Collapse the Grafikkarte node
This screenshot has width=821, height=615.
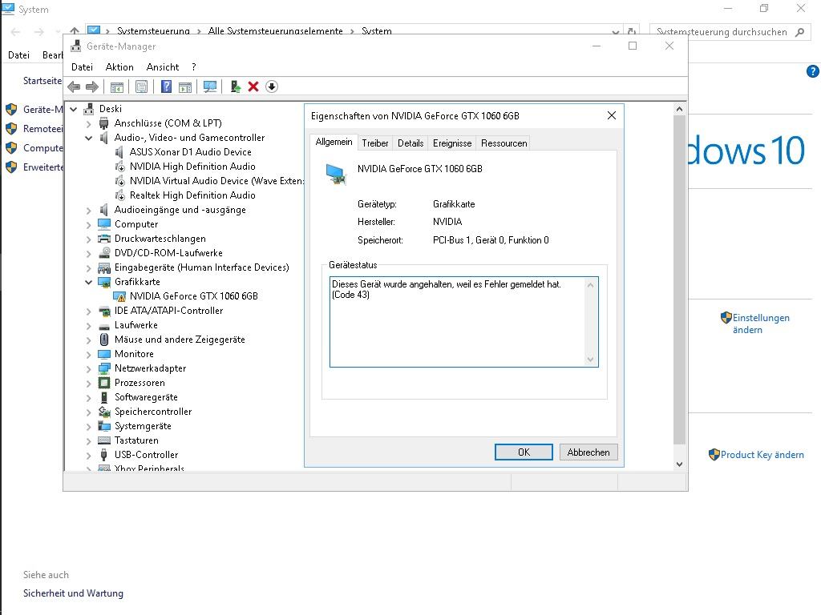pos(88,283)
